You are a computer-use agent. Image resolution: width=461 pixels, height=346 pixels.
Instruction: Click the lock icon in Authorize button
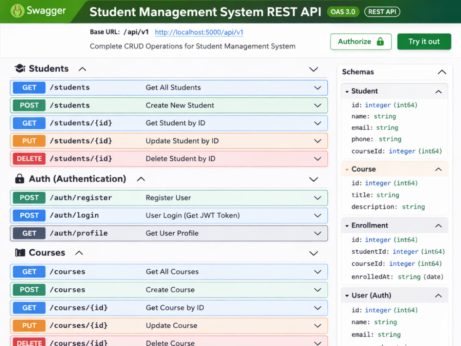pyautogui.click(x=380, y=42)
